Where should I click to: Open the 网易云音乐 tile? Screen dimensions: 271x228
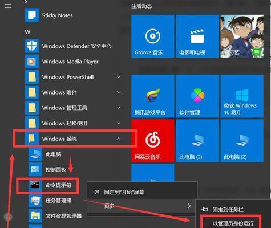pyautogui.click(x=153, y=141)
